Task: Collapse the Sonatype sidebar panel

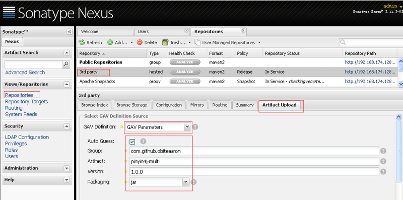Action: 70,32
